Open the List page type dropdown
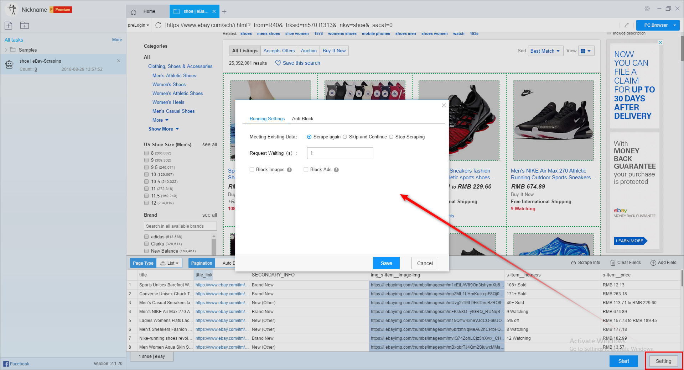 [169, 263]
